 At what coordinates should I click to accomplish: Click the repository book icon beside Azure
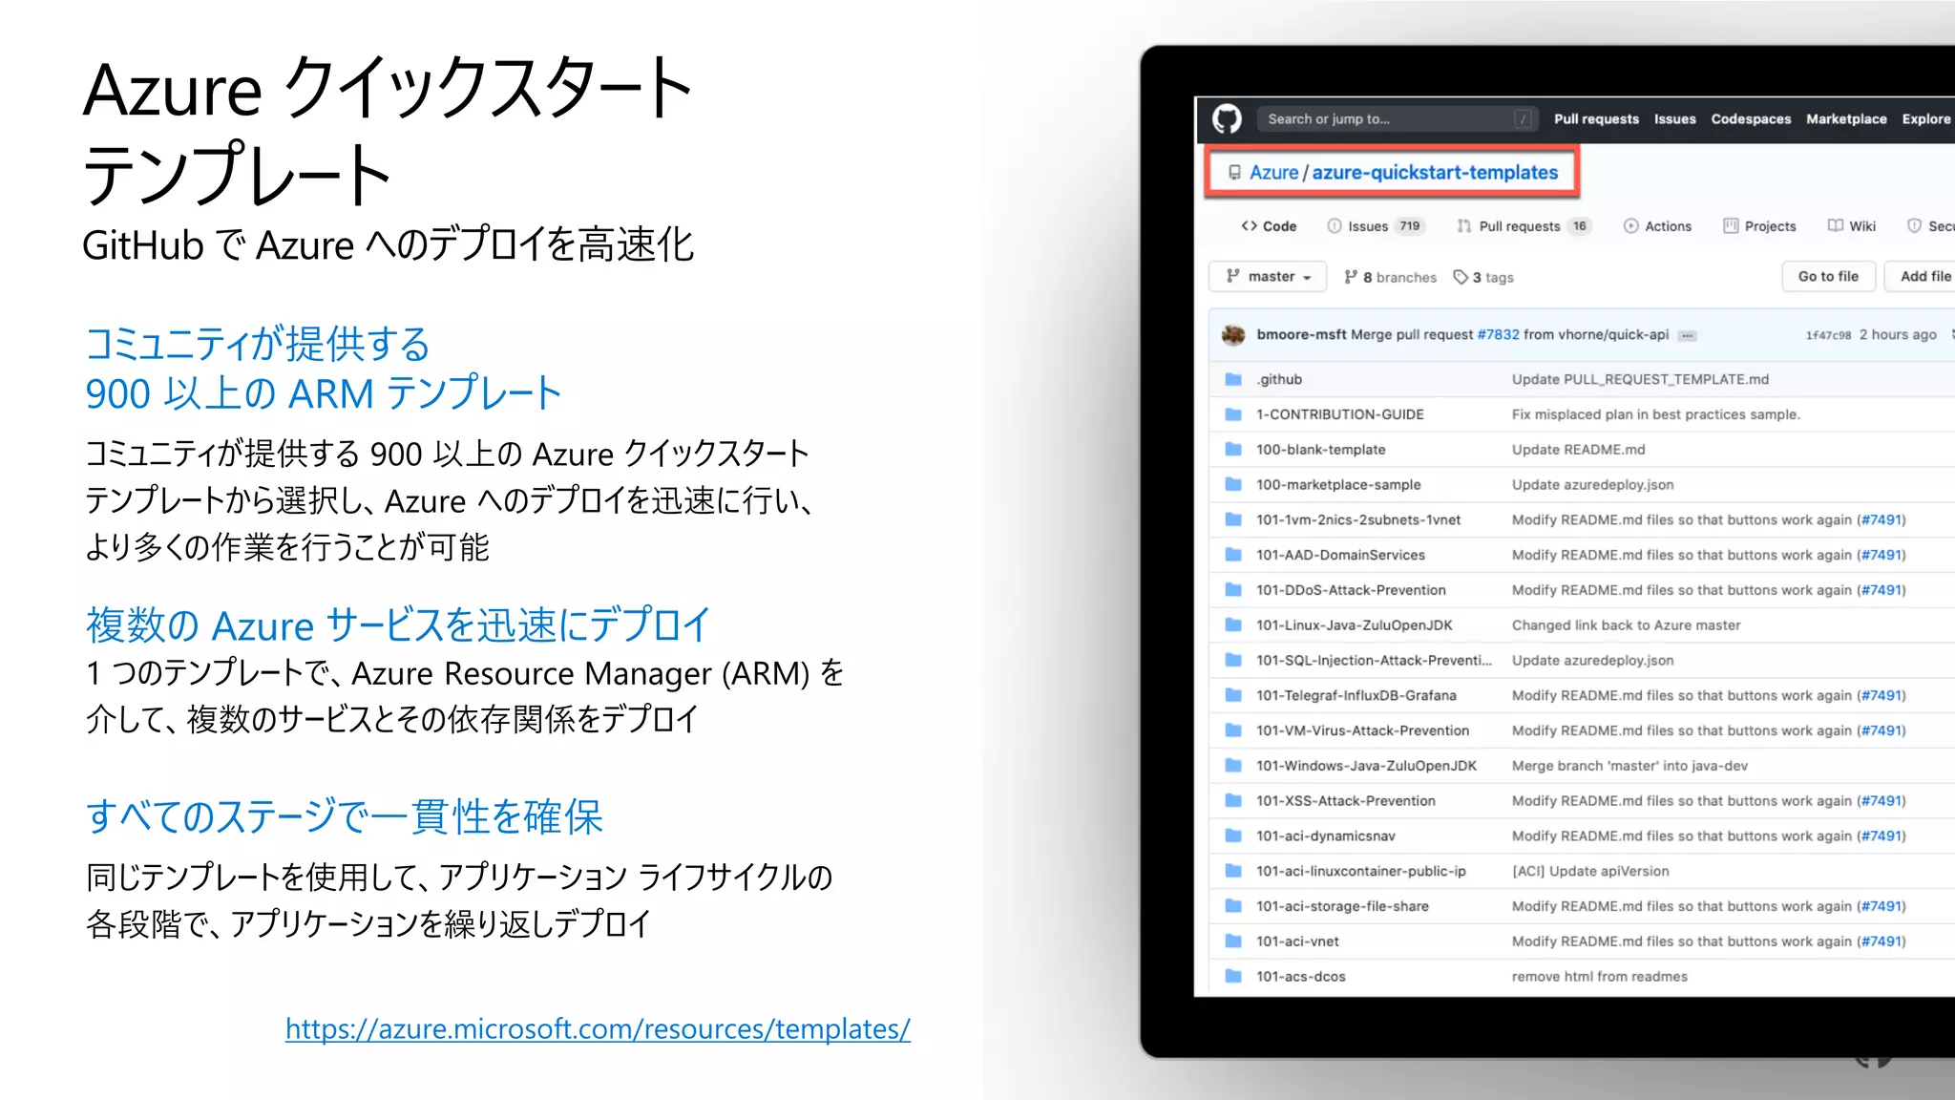click(x=1234, y=173)
